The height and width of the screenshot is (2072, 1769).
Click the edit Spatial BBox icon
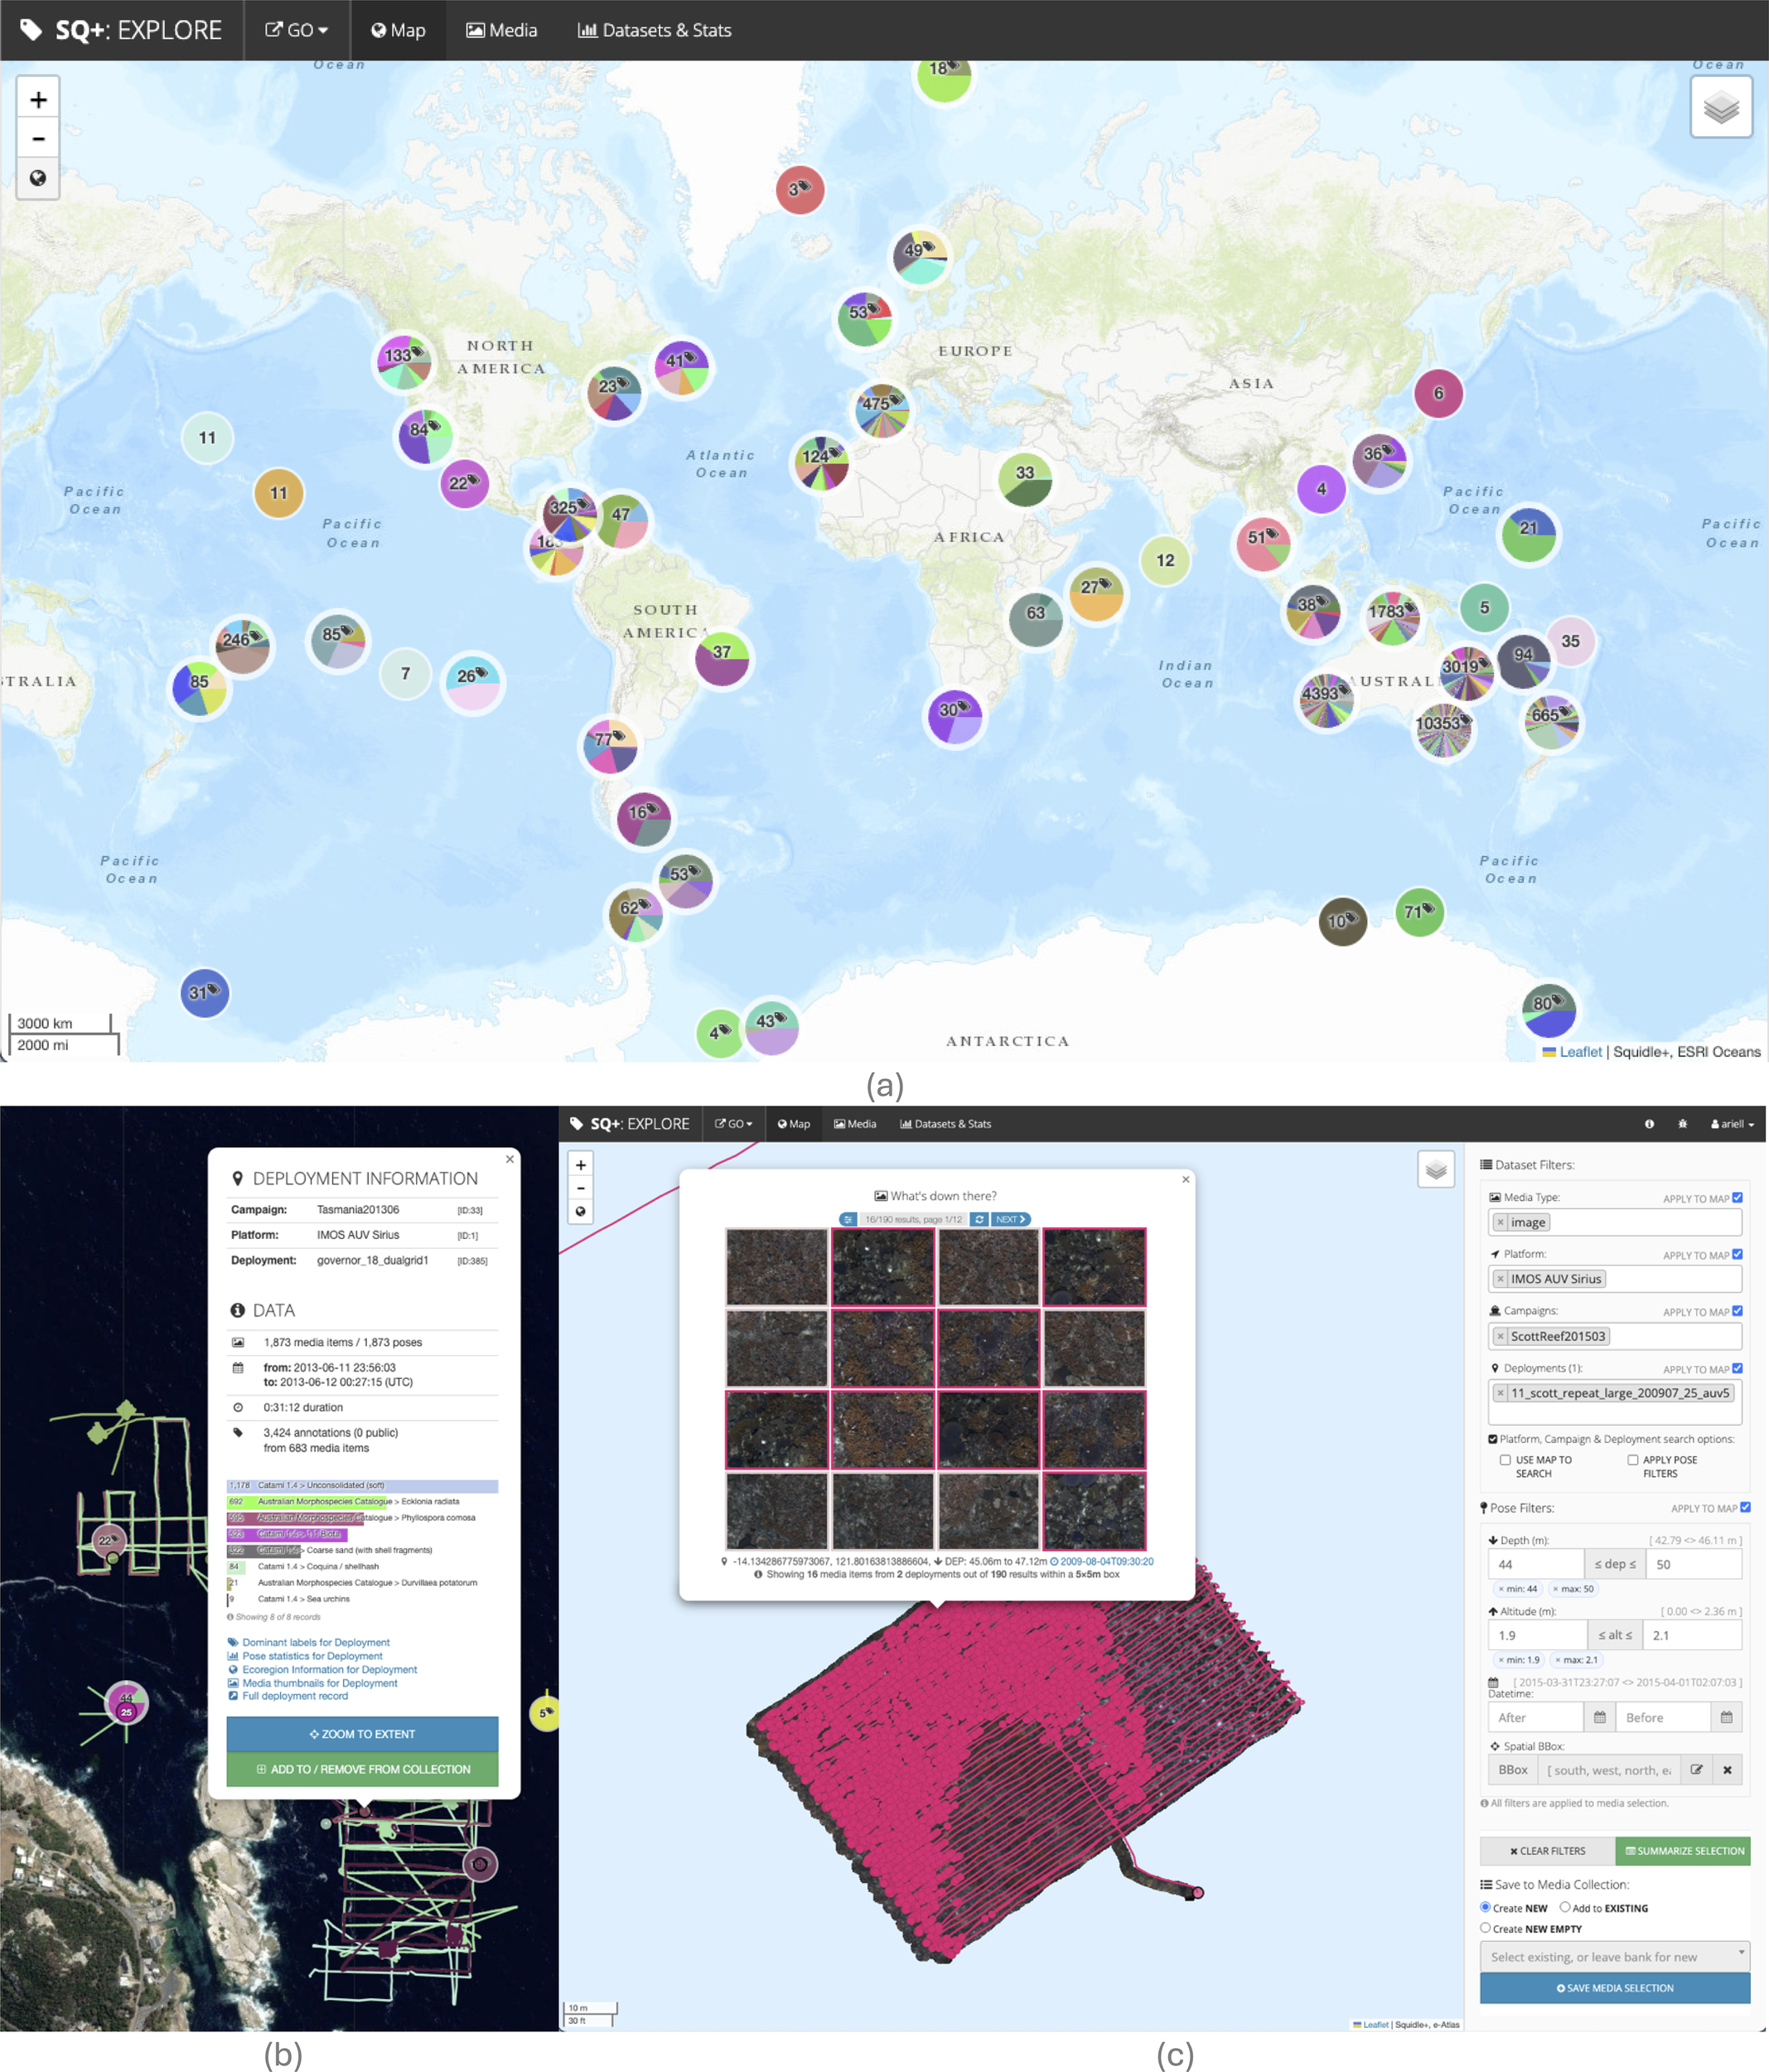tap(1696, 1769)
